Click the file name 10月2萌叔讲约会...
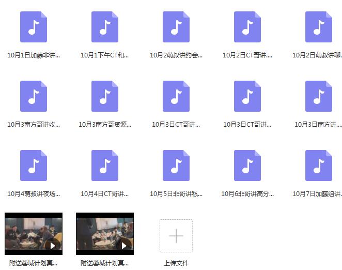342x270 pixels. coord(176,55)
